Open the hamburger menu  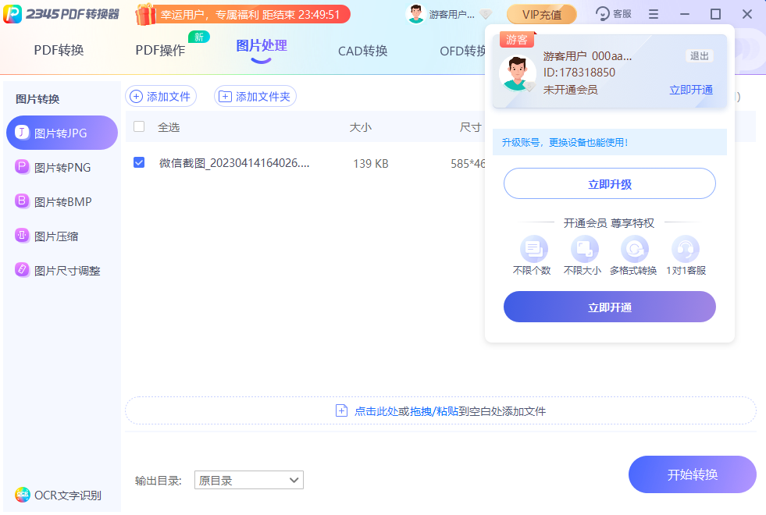tap(654, 13)
